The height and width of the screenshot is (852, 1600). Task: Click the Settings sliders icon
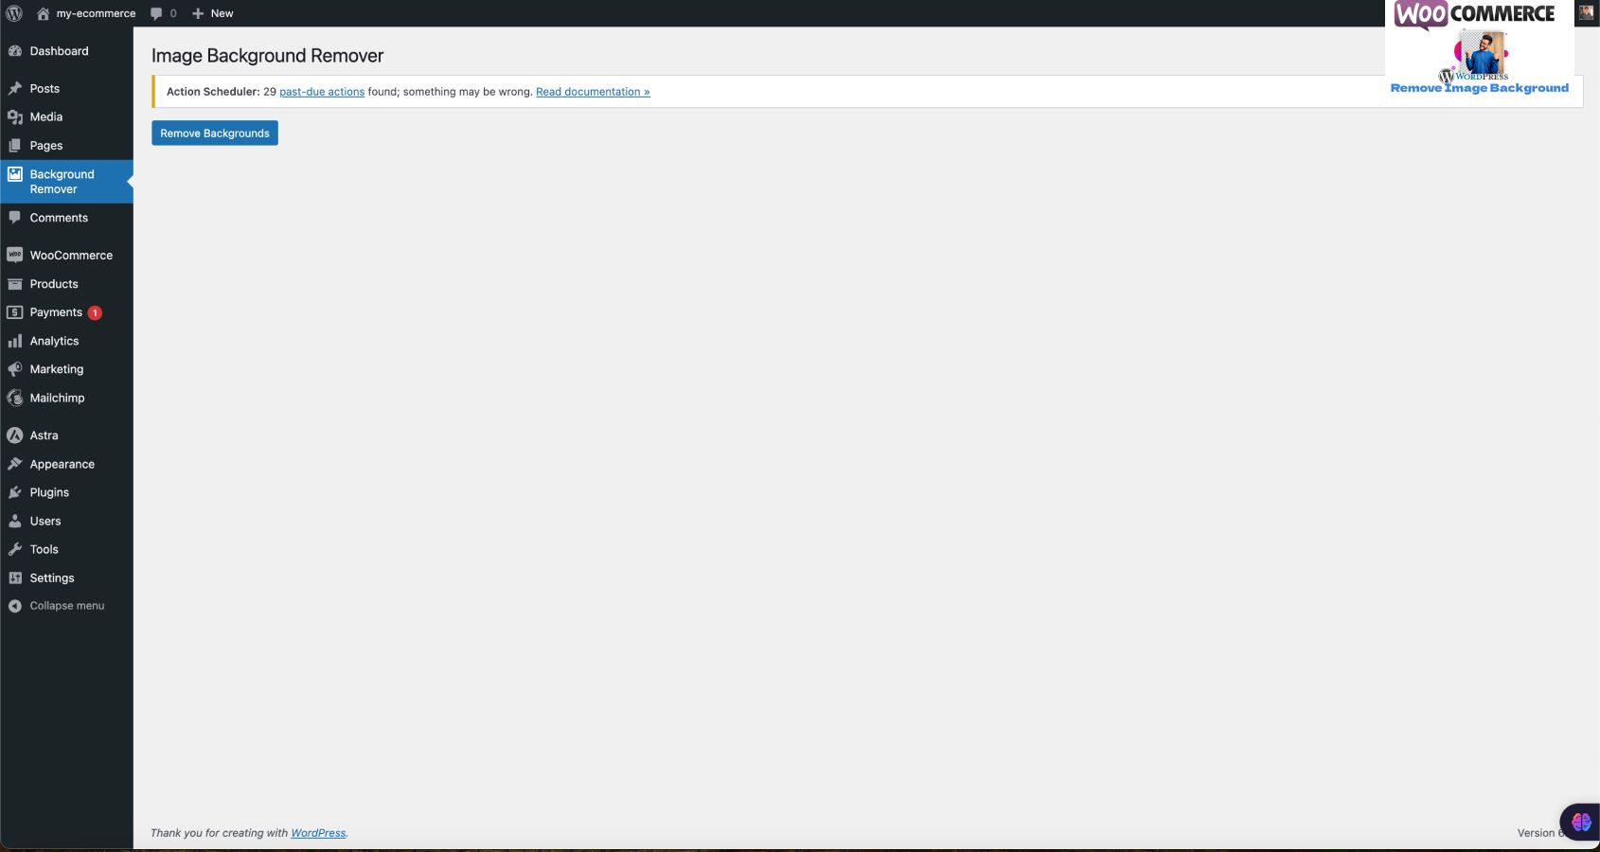[x=15, y=577]
